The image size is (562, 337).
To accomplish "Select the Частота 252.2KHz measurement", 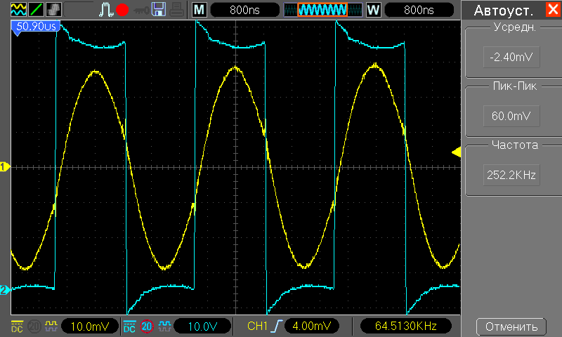I will pyautogui.click(x=511, y=174).
